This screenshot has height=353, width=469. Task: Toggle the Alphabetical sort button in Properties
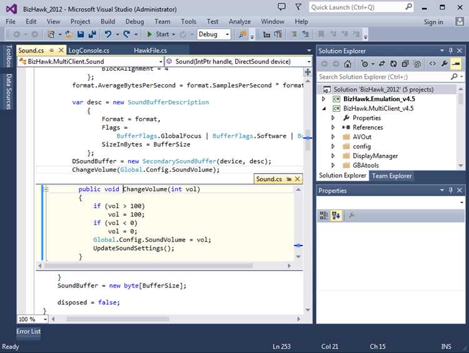(336, 216)
